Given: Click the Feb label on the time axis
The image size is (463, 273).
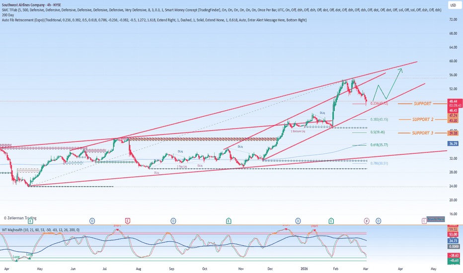Looking at the screenshot, I should (x=335, y=269).
